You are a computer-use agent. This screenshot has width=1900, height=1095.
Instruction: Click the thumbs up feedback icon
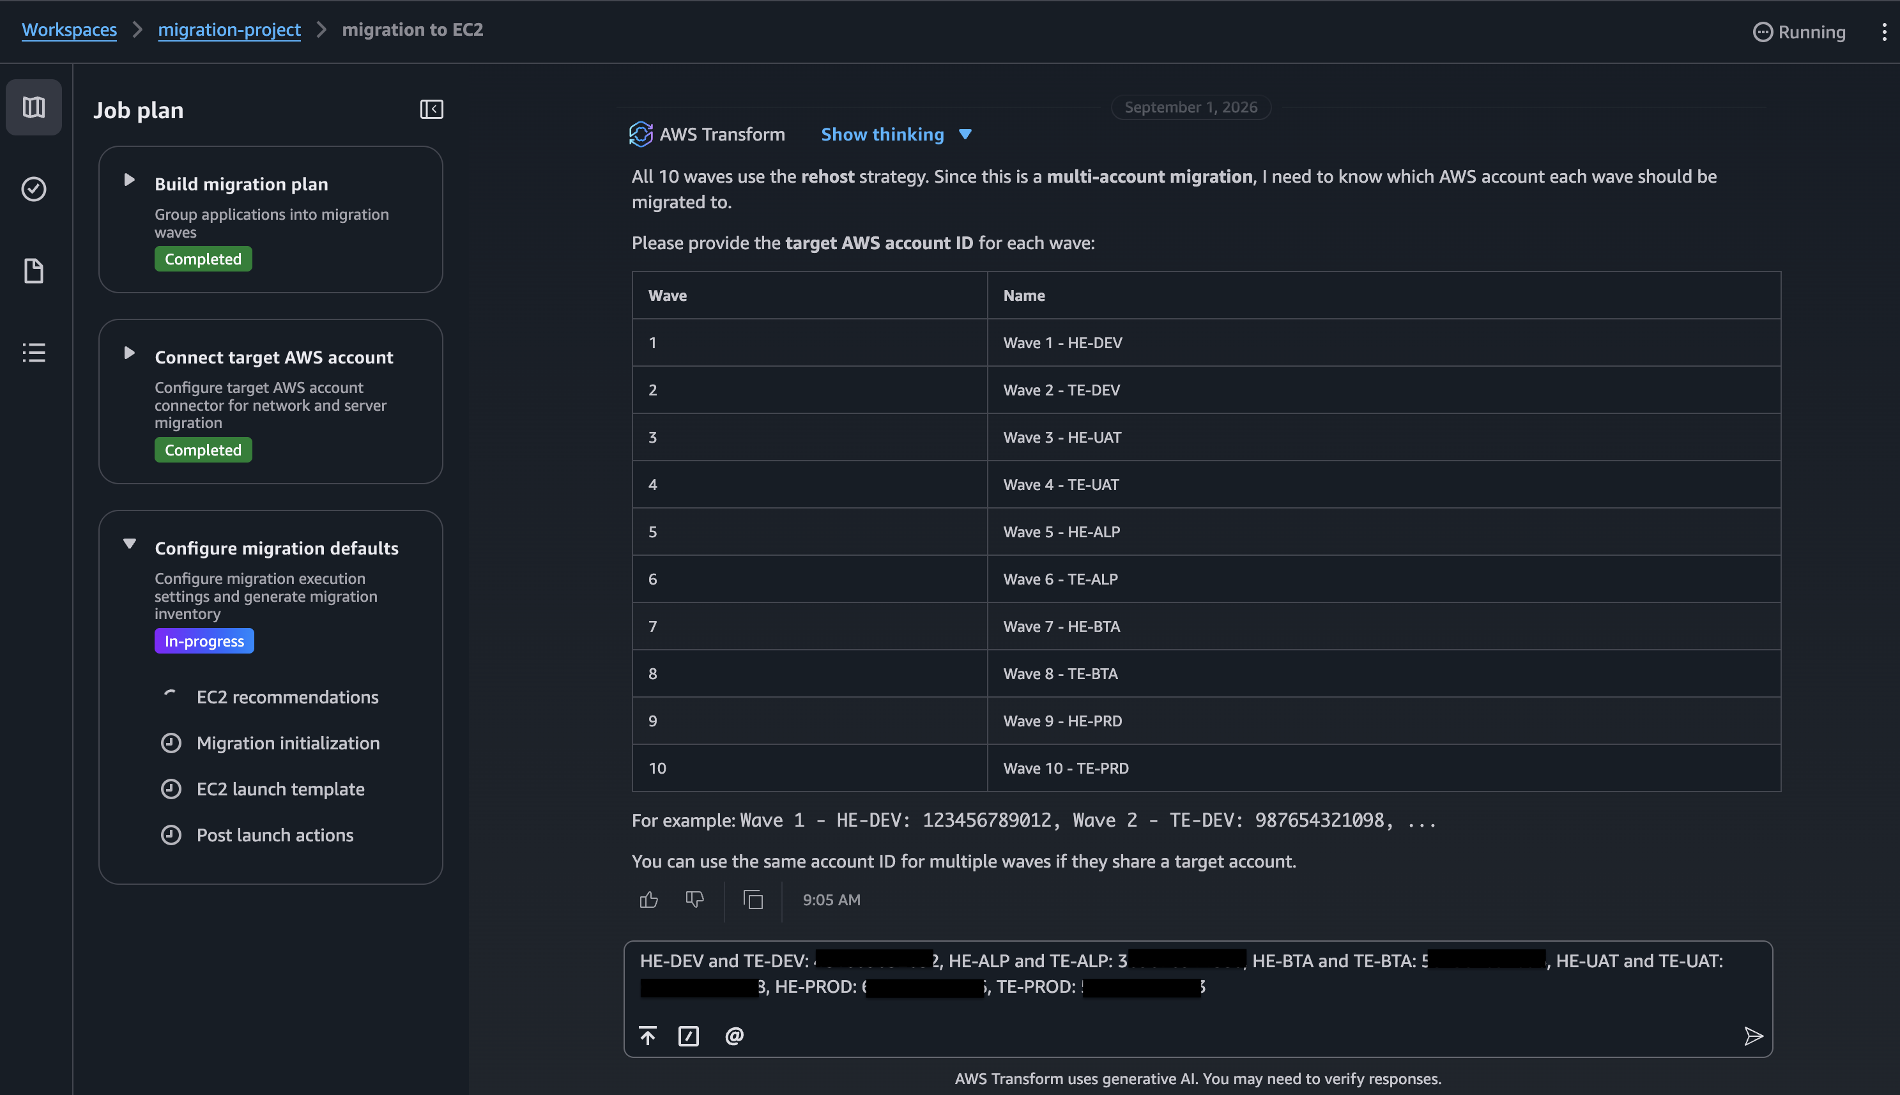[x=649, y=900]
